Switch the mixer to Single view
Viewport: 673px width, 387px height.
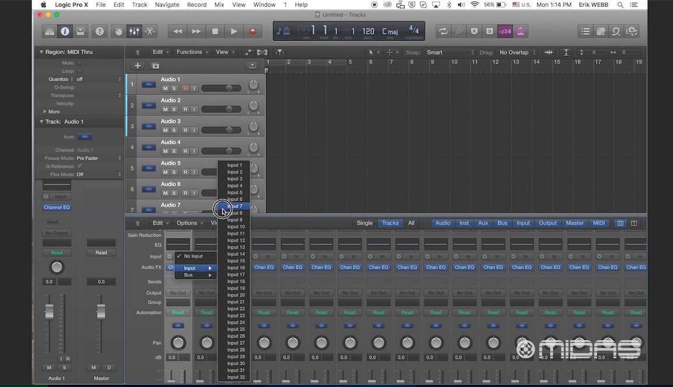click(x=364, y=223)
